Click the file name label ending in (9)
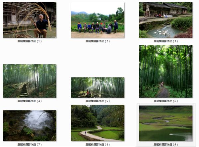The height and width of the screenshot is (147, 199). click(x=166, y=144)
